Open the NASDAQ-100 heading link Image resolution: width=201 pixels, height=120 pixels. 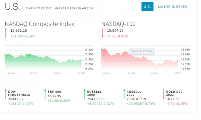(118, 24)
